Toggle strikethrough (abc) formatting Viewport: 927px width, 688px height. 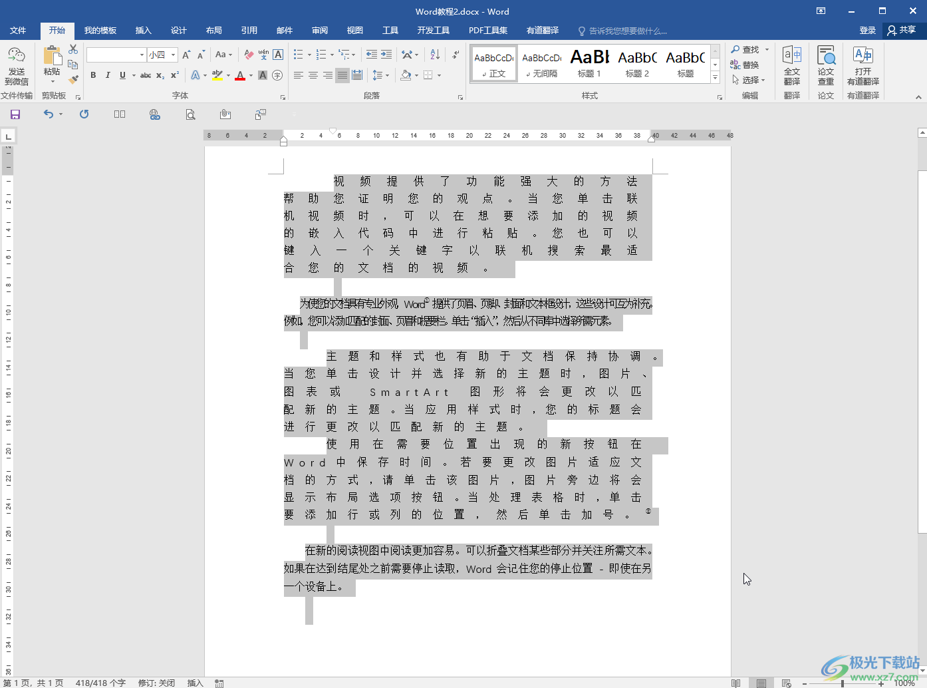pyautogui.click(x=146, y=75)
